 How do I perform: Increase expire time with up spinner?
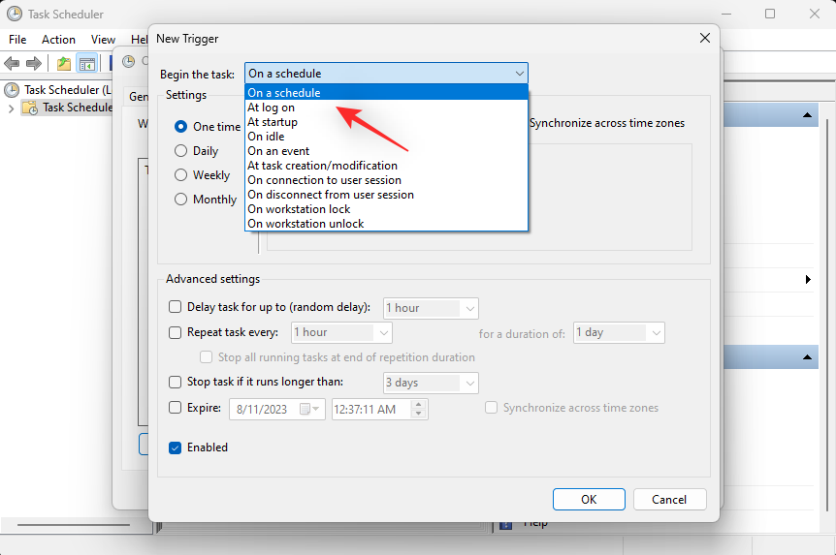(x=419, y=405)
